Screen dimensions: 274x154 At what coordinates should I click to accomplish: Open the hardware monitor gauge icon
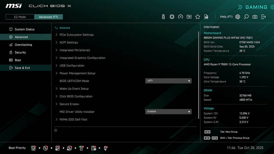tap(180, 16)
